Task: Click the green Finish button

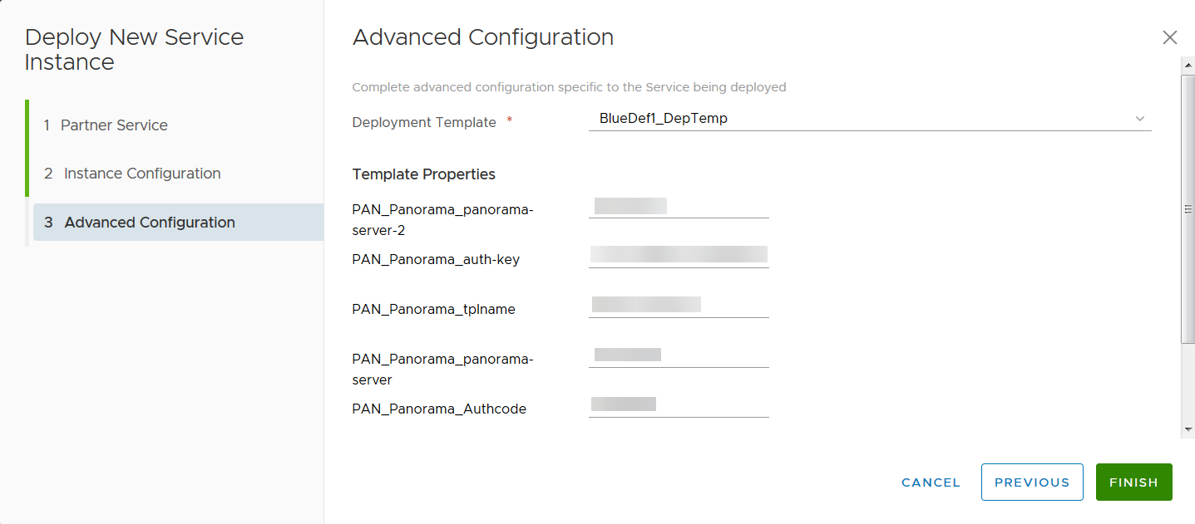Action: [x=1133, y=482]
